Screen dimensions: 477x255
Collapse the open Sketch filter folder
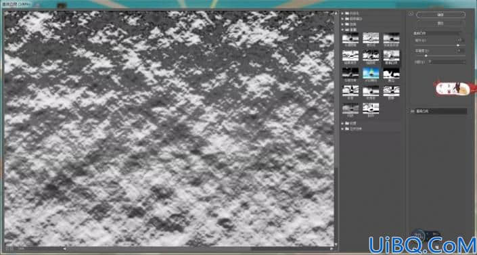point(343,30)
